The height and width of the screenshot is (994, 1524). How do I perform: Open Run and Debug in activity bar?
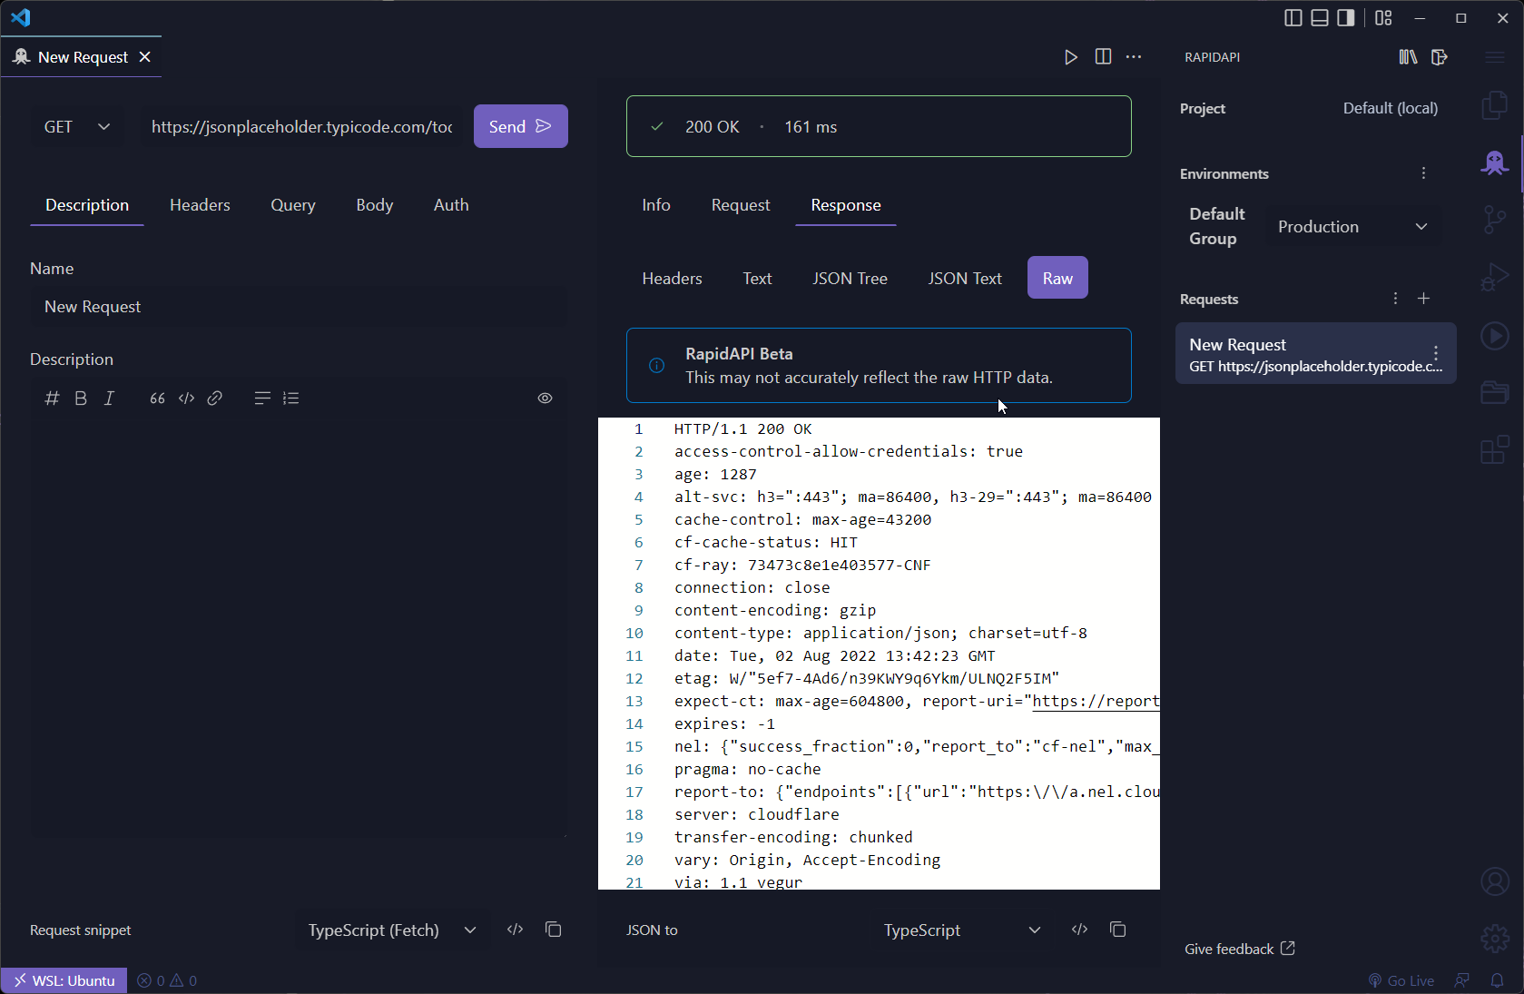click(x=1495, y=277)
